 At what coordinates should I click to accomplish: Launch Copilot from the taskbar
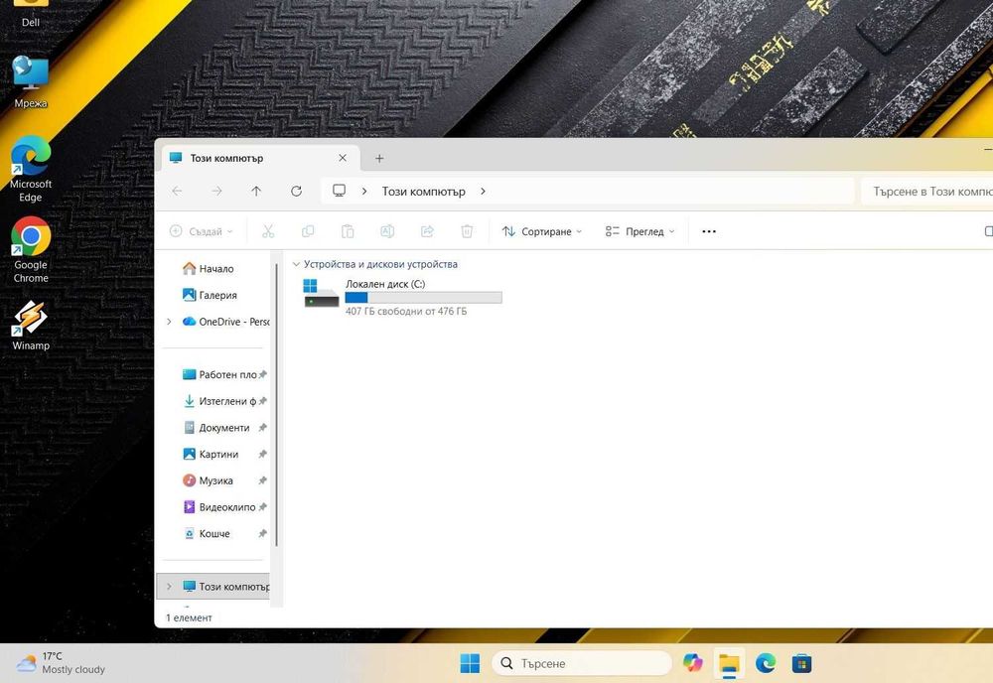coord(693,663)
